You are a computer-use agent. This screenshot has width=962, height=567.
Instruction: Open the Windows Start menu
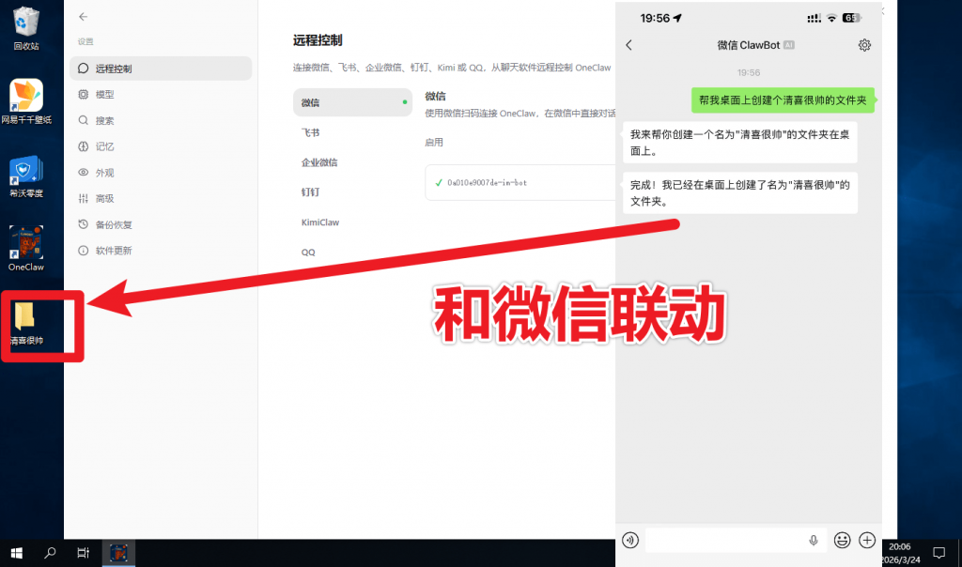(17, 553)
